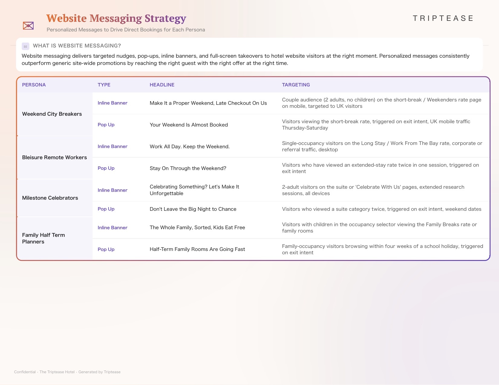Screen dimensions: 499x385
Task: Select the 'Bleisure Remote Workers' persona cell
Action: coord(55,157)
